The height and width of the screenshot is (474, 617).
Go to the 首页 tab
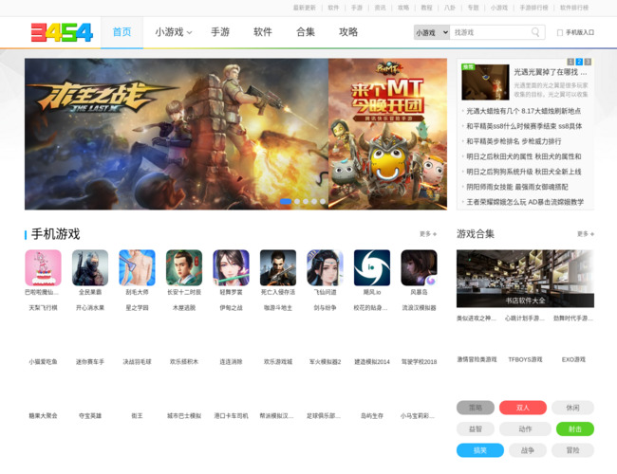(x=122, y=32)
